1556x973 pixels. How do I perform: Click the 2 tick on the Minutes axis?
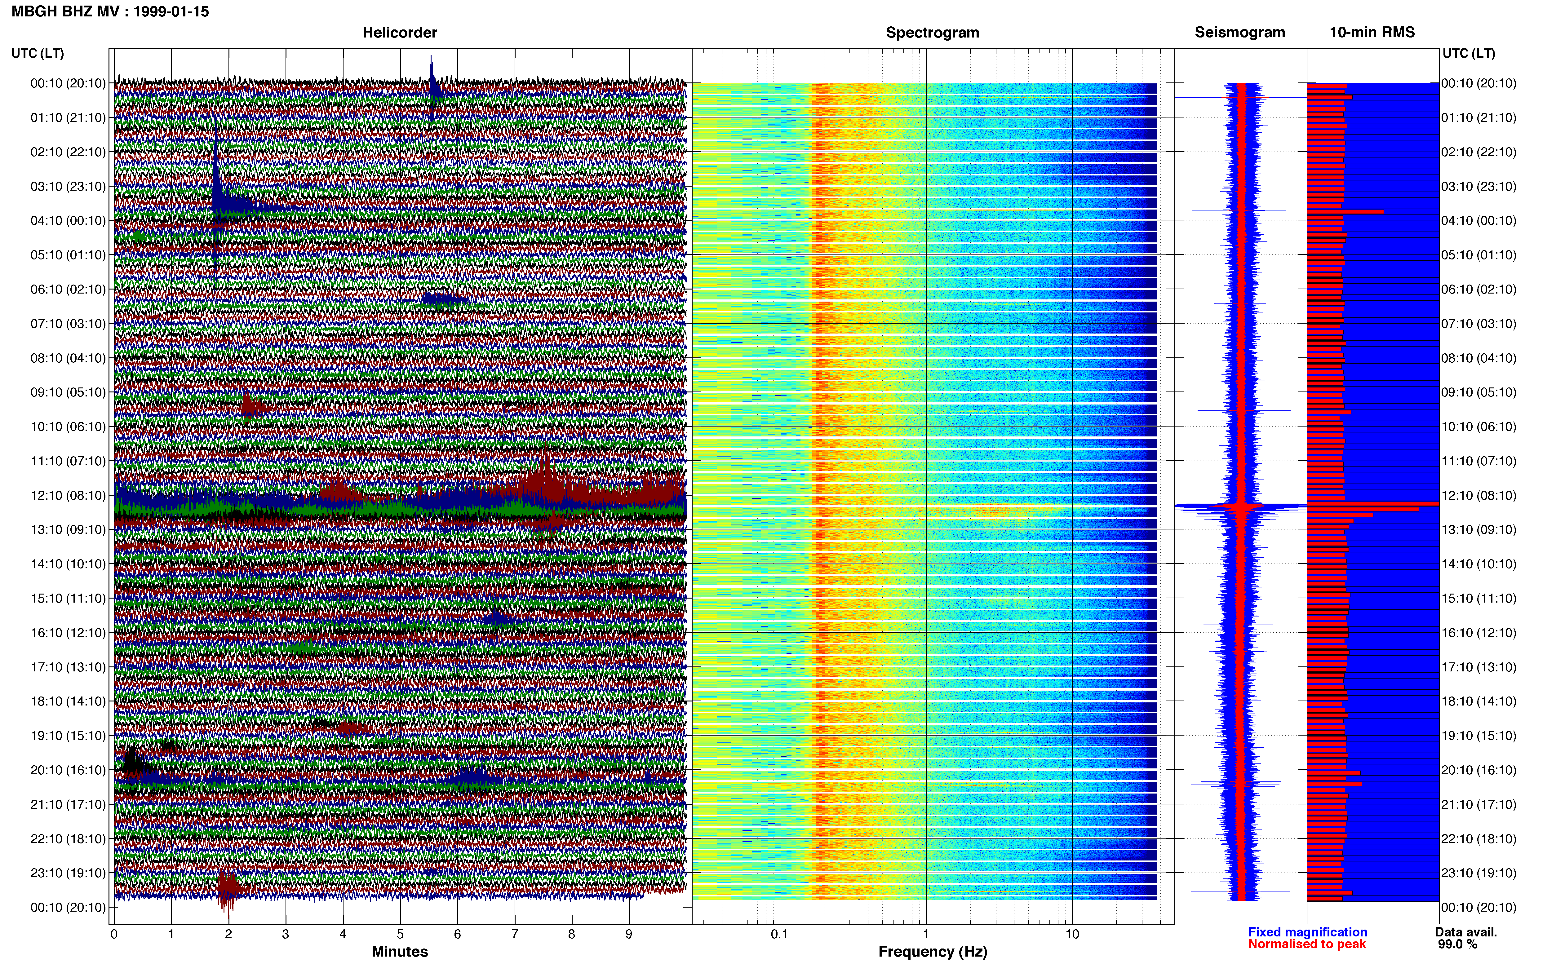[x=228, y=934]
